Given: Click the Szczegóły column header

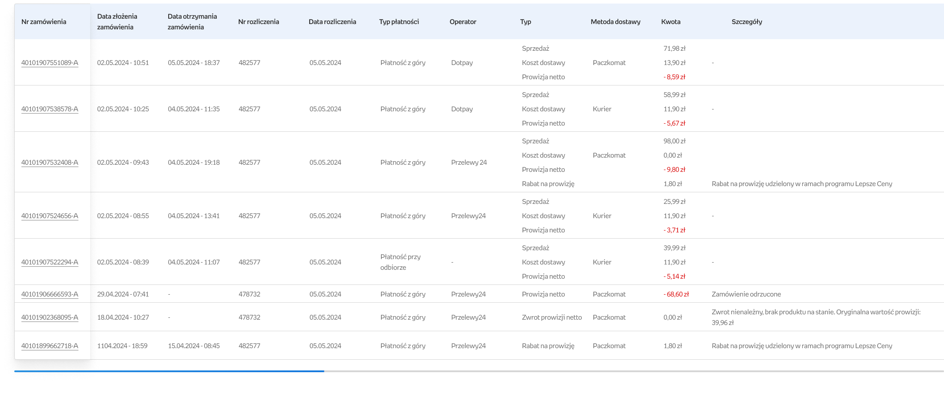Looking at the screenshot, I should click(747, 22).
